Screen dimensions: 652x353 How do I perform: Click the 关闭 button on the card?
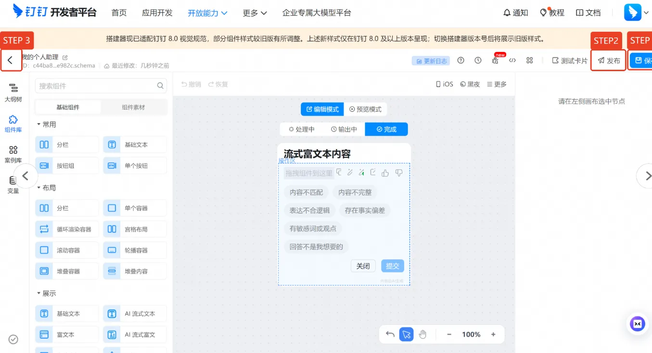point(363,266)
